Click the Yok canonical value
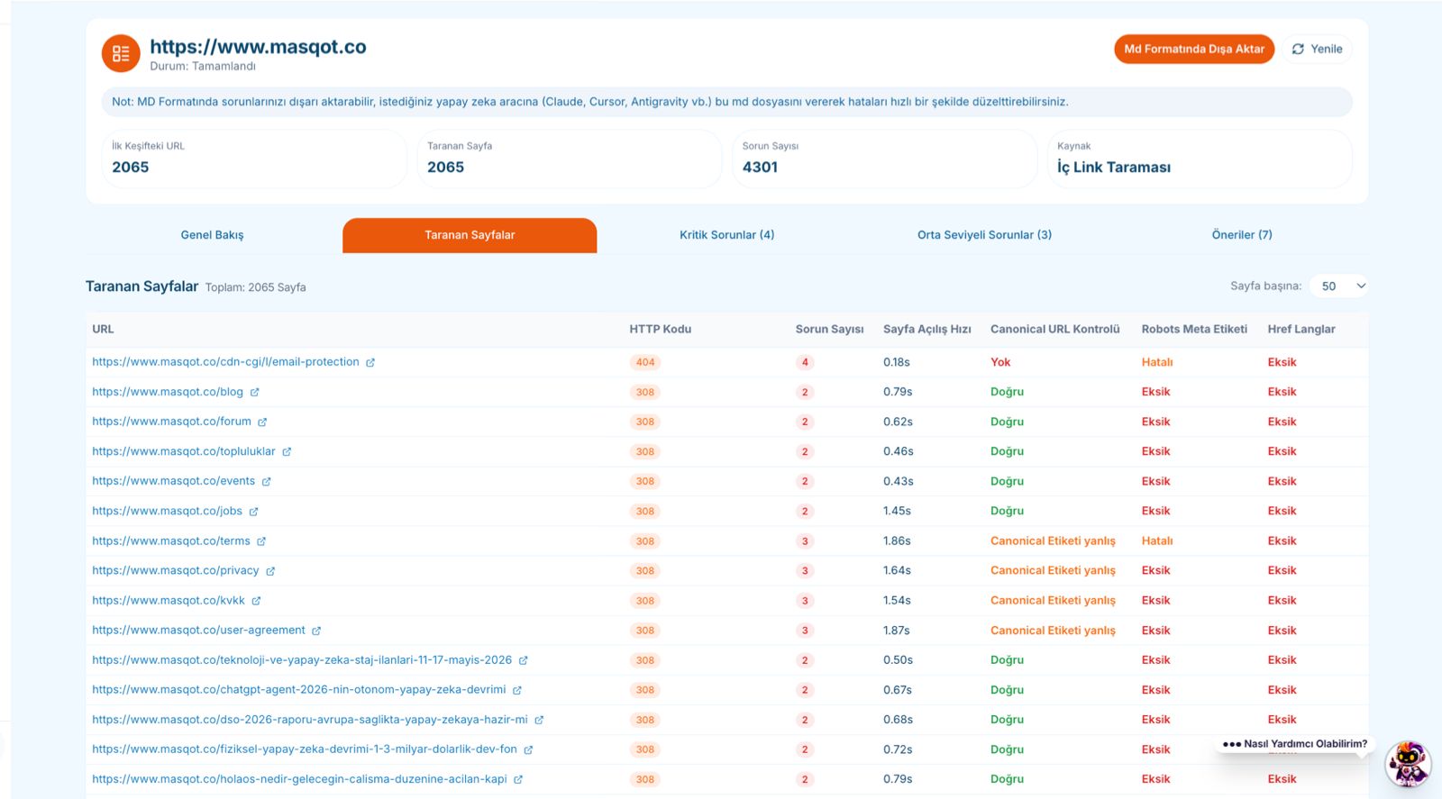The image size is (1442, 799). click(x=1000, y=362)
